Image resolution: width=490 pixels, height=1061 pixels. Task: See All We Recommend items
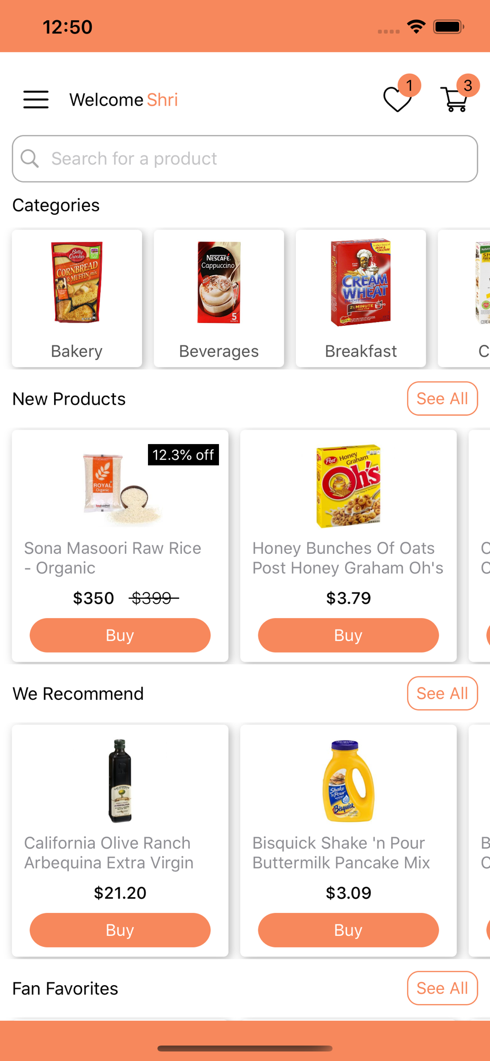pos(442,693)
